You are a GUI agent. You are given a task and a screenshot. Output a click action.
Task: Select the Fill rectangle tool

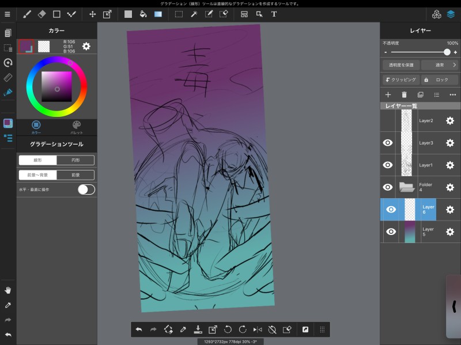[128, 14]
